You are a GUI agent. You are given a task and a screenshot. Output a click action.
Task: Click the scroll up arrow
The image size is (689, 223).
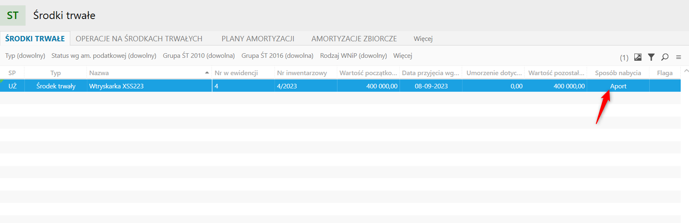(x=686, y=71)
